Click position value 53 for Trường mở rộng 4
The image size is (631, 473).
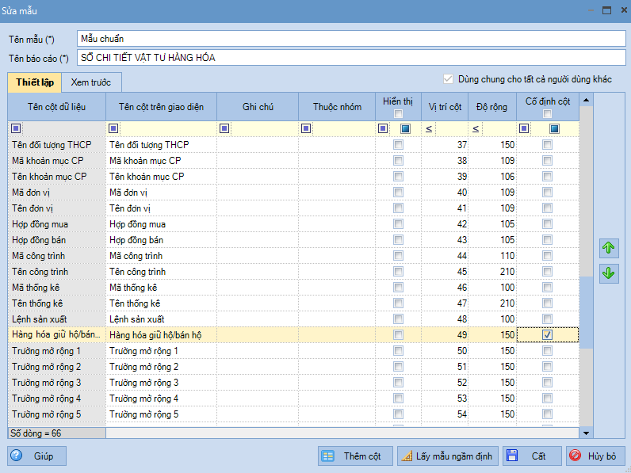click(445, 399)
